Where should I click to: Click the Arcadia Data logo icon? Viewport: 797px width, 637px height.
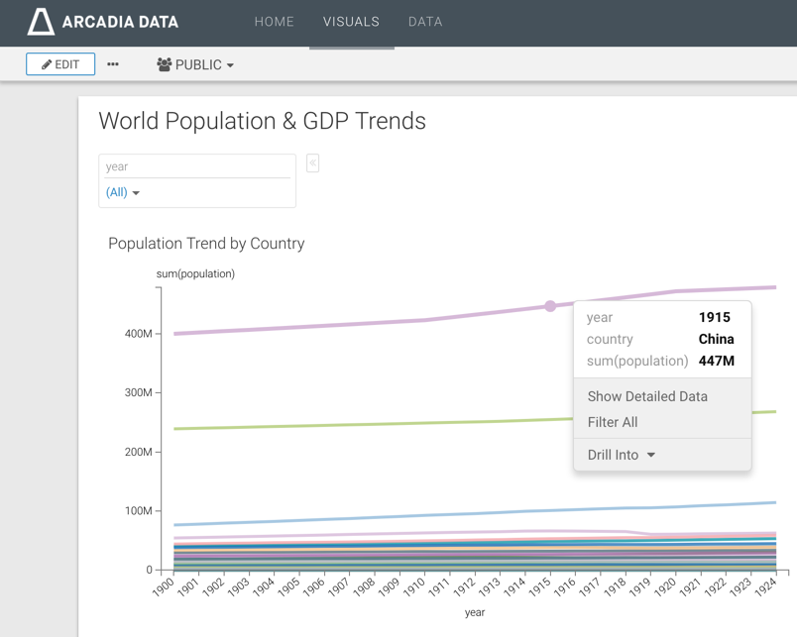coord(41,21)
